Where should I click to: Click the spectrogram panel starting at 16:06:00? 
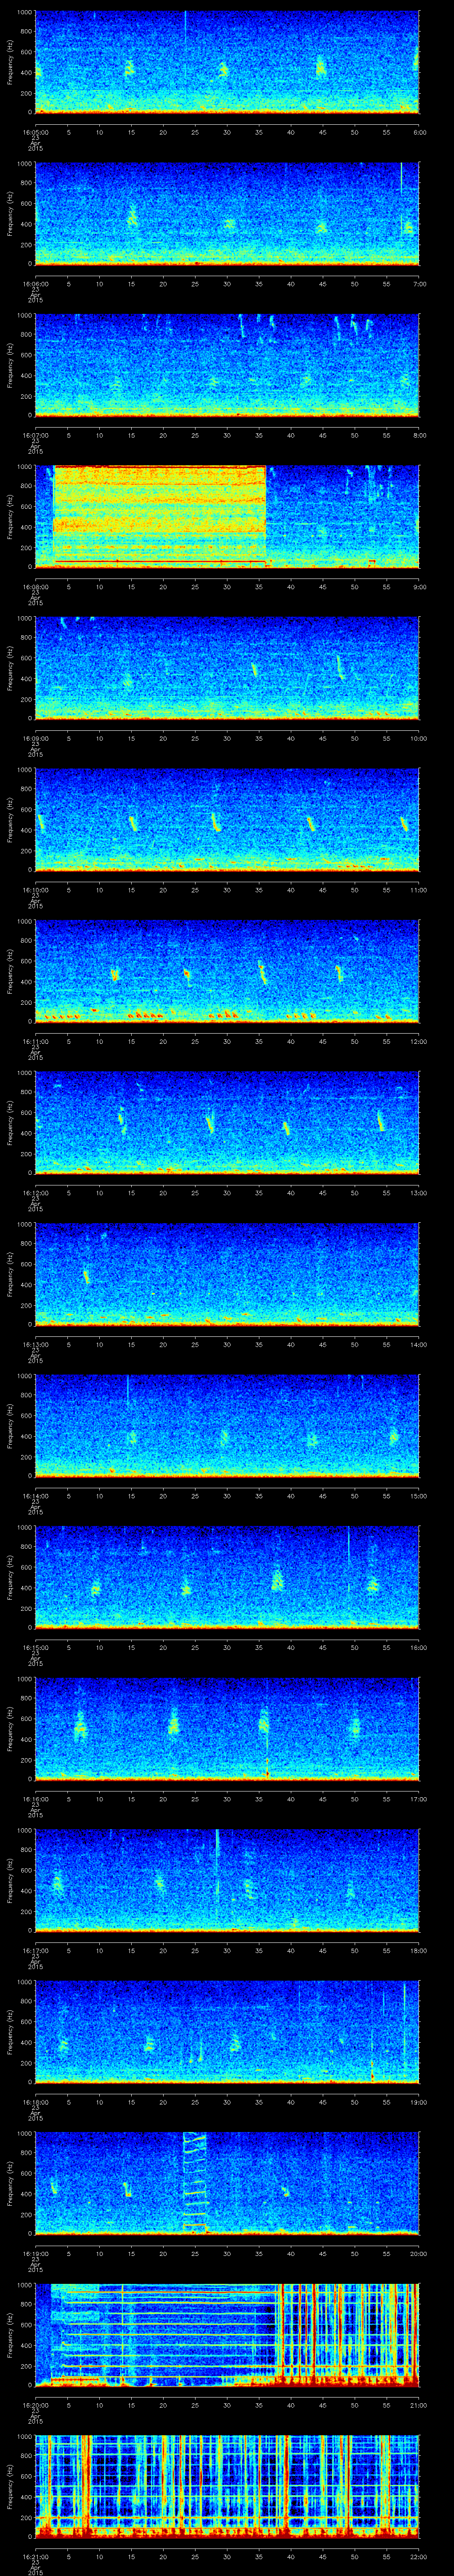pyautogui.click(x=227, y=213)
